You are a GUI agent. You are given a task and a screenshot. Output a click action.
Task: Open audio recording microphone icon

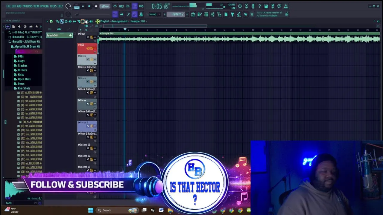pyautogui.click(x=253, y=6)
